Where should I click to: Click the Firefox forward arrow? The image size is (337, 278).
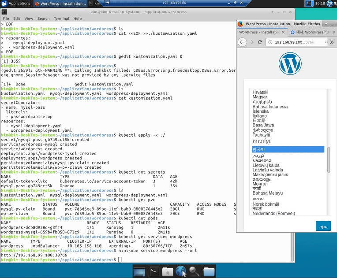(x=251, y=42)
